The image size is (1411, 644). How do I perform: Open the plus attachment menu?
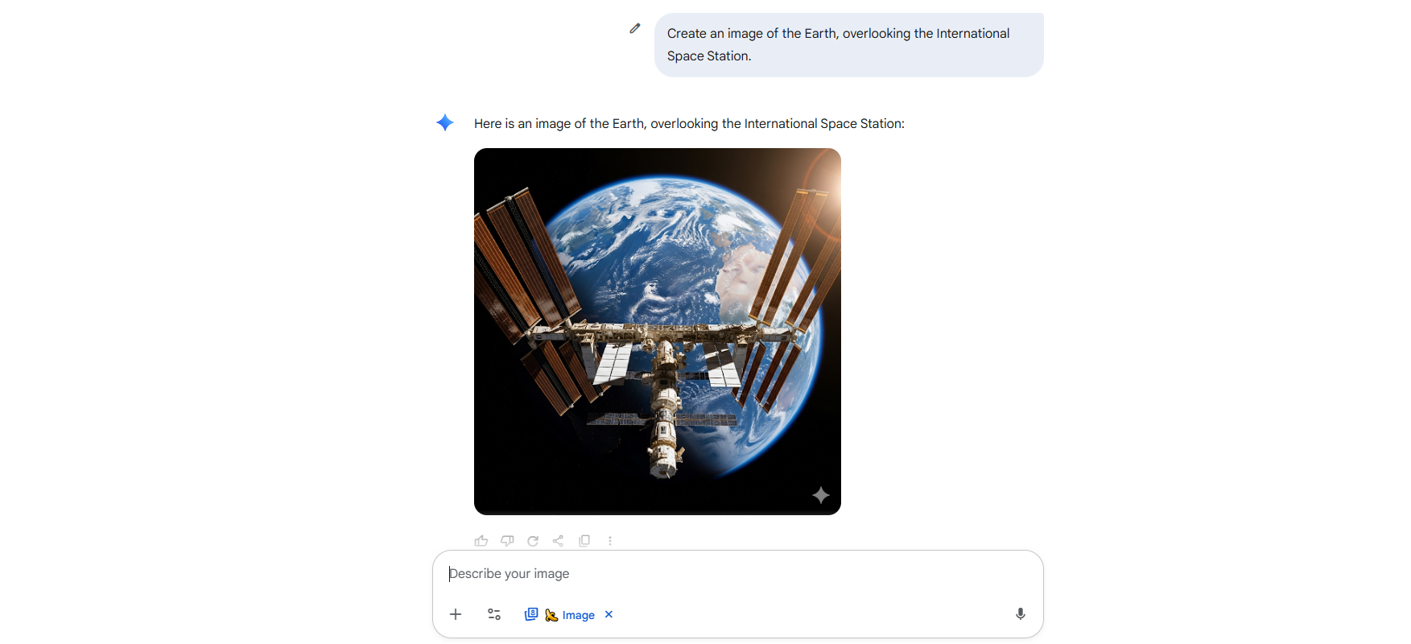coord(456,614)
